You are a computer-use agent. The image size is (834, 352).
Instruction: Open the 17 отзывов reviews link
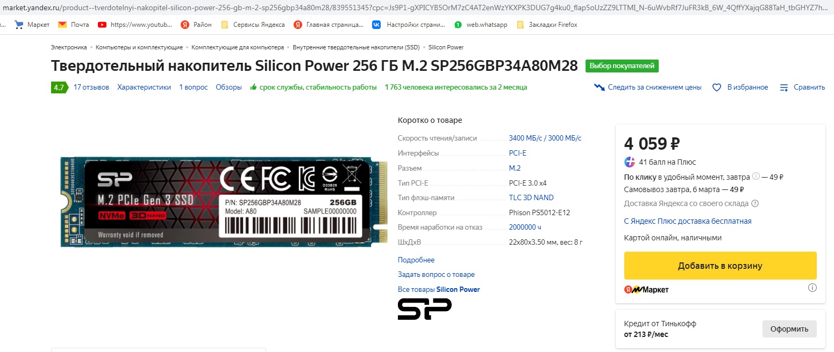[91, 87]
